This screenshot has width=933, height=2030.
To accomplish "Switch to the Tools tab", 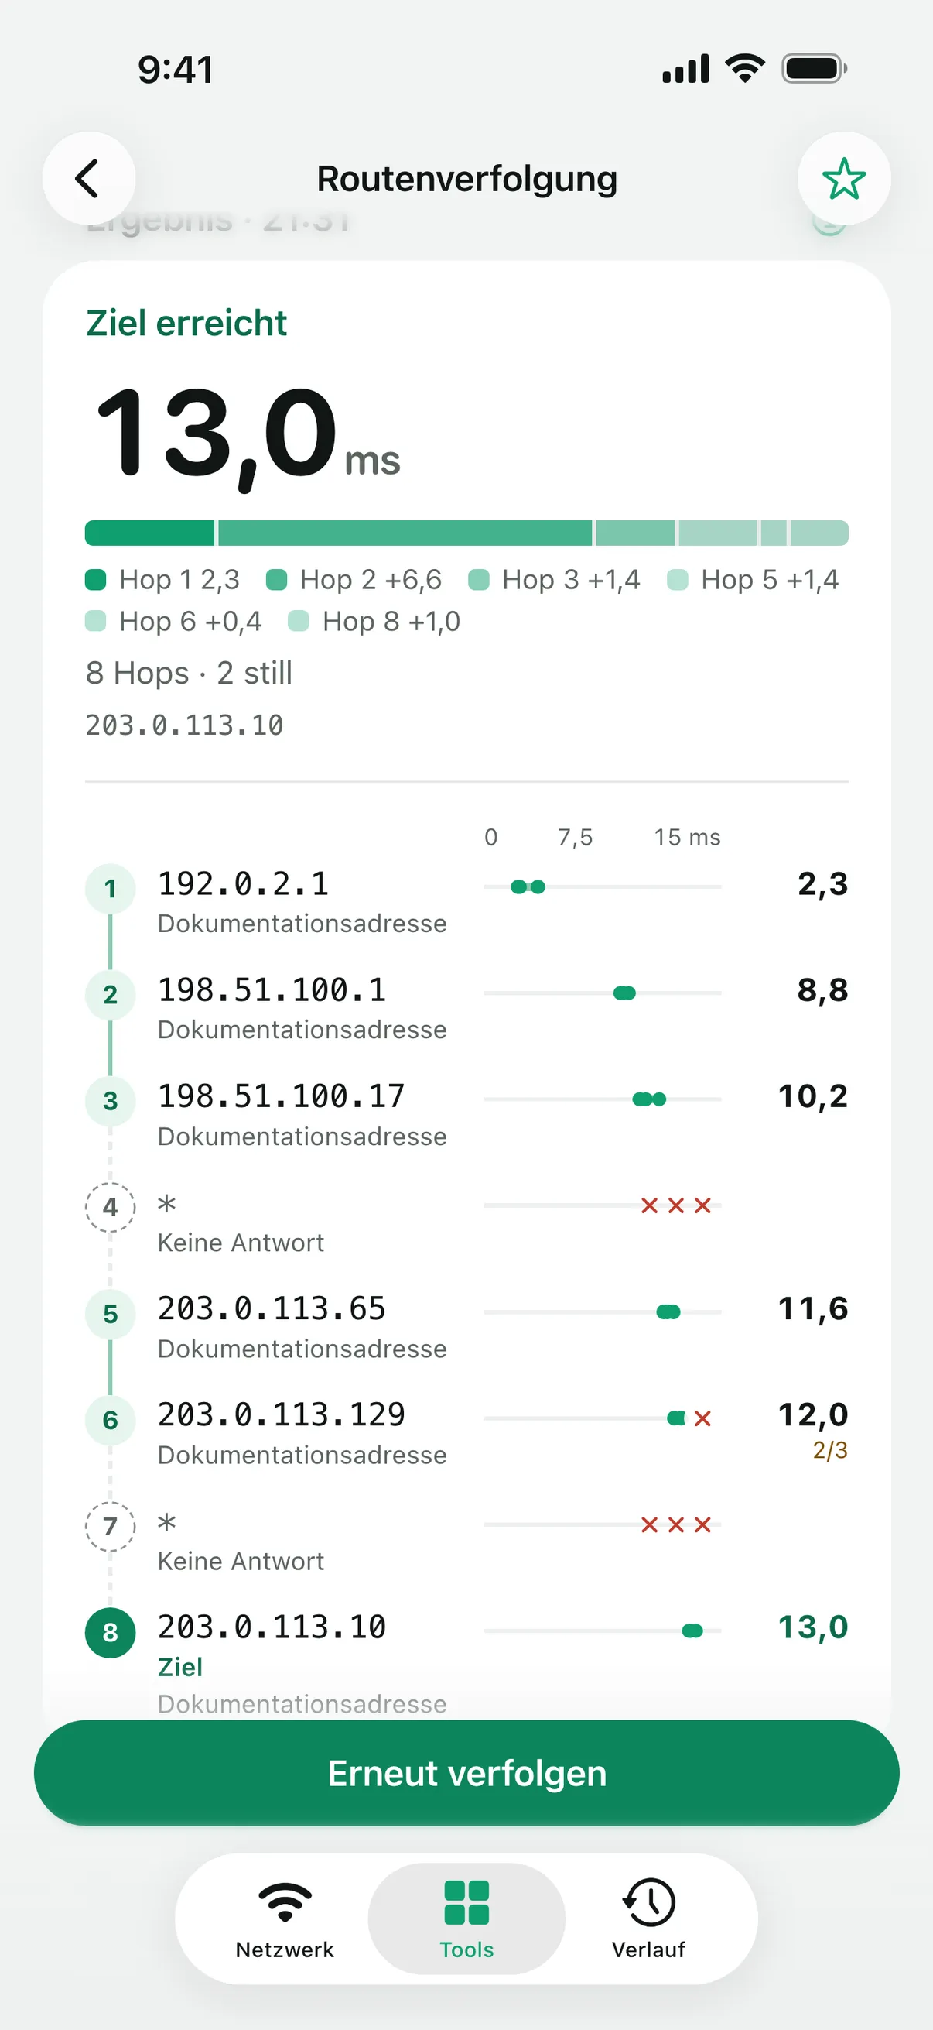I will pyautogui.click(x=467, y=1918).
